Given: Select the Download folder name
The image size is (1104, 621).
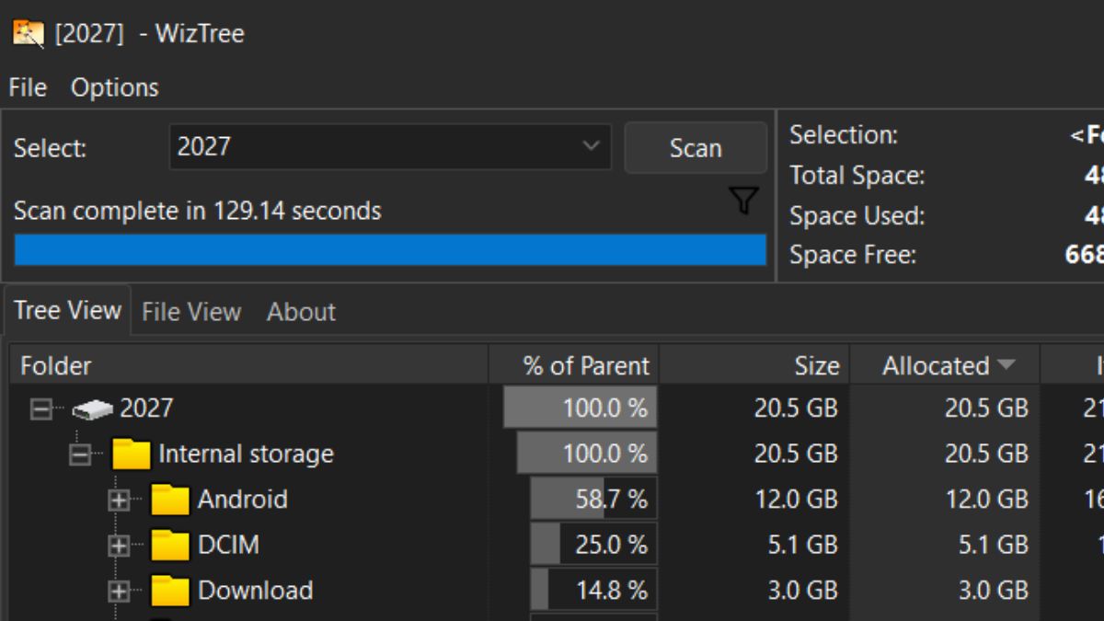Looking at the screenshot, I should 256,591.
